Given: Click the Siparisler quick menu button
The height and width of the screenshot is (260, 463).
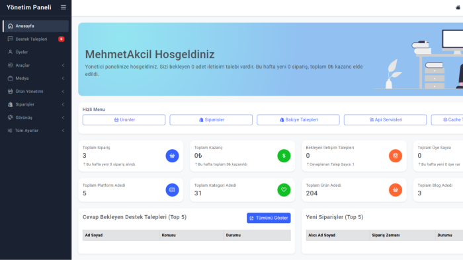Looking at the screenshot, I should pyautogui.click(x=211, y=120).
